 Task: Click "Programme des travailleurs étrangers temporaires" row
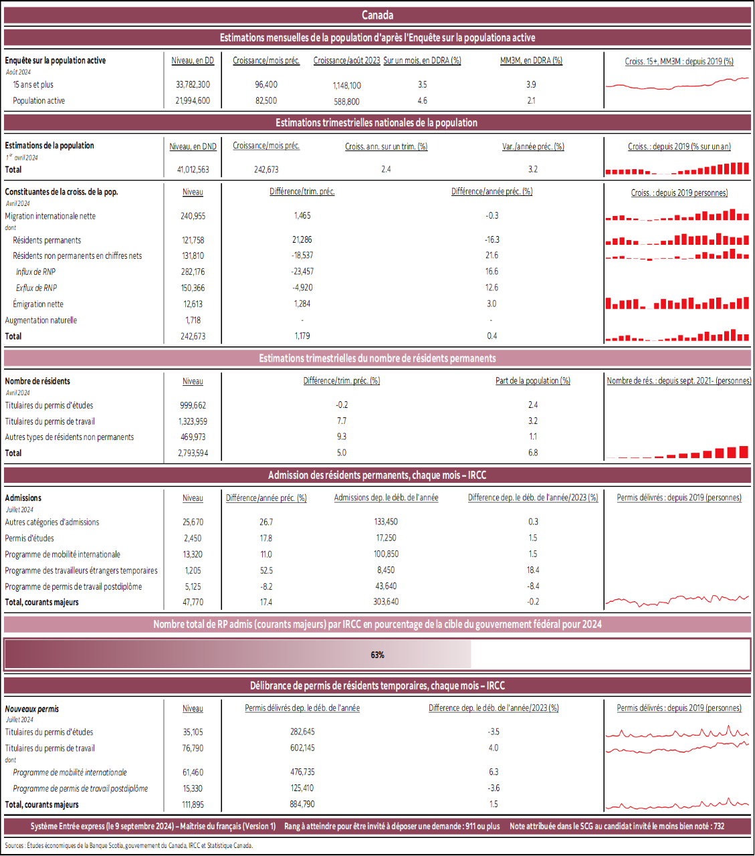point(81,570)
